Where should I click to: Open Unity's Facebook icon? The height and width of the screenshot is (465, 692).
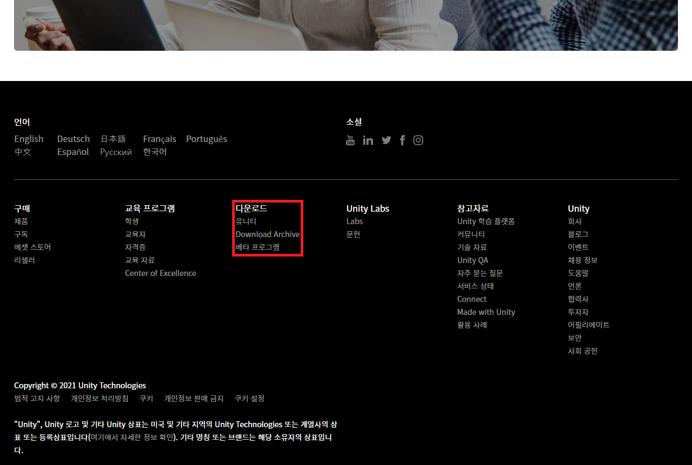click(403, 140)
